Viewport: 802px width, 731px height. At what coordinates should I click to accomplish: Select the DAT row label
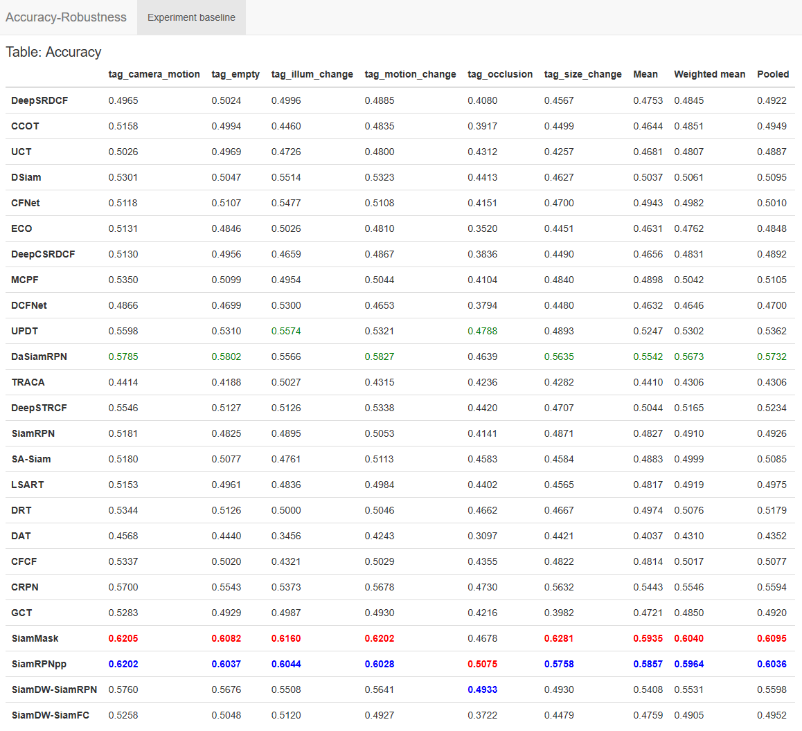[21, 536]
